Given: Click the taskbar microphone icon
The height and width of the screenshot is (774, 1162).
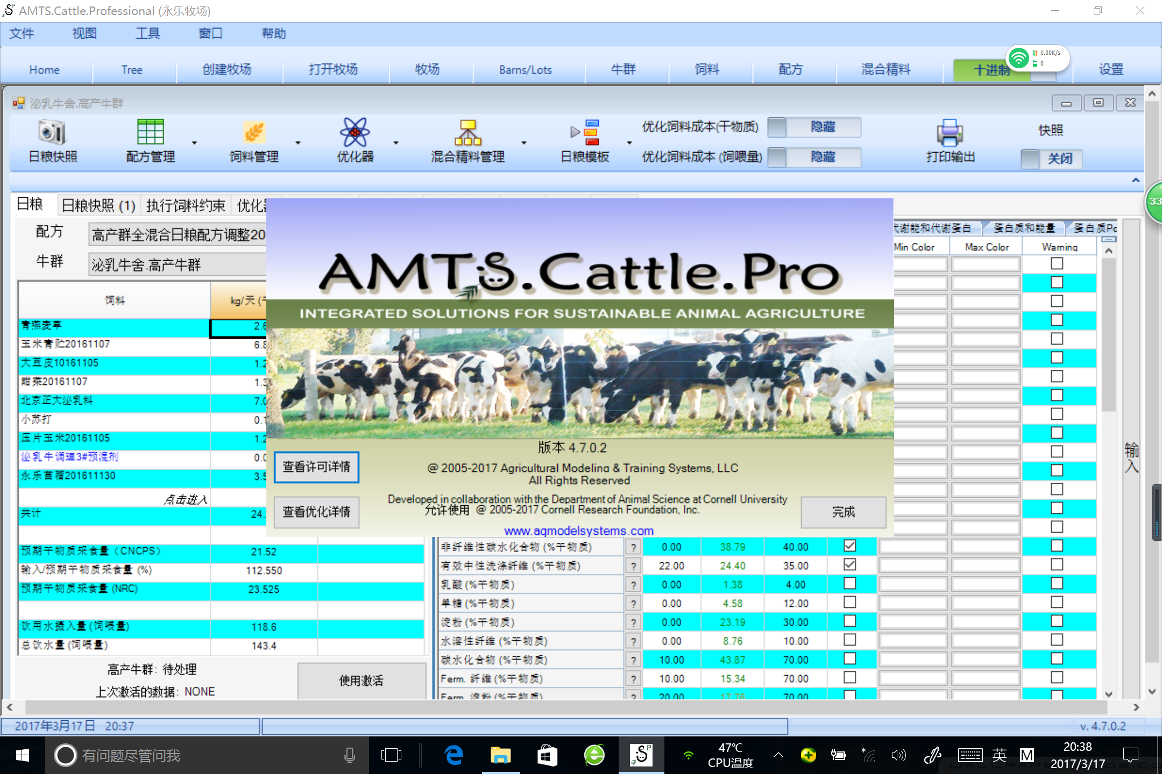Looking at the screenshot, I should [x=349, y=755].
